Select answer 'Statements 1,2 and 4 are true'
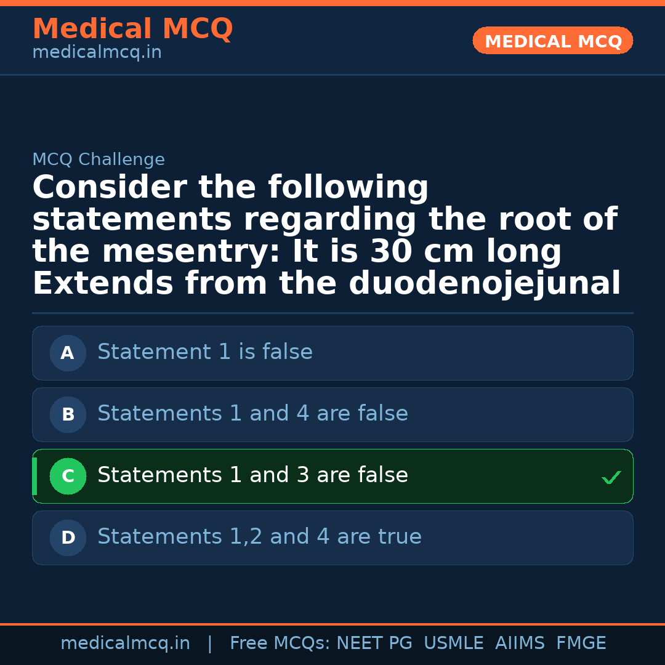The image size is (665, 665). pos(332,538)
